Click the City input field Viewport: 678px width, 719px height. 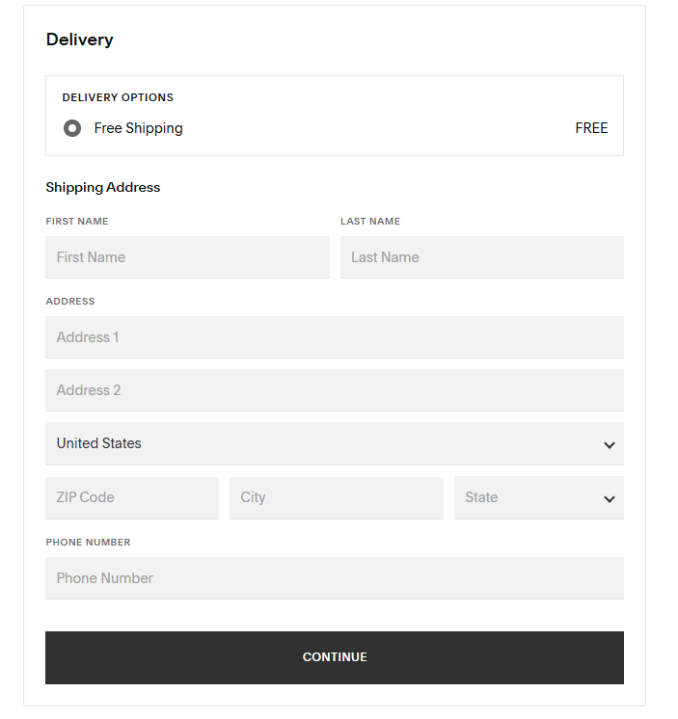click(336, 497)
